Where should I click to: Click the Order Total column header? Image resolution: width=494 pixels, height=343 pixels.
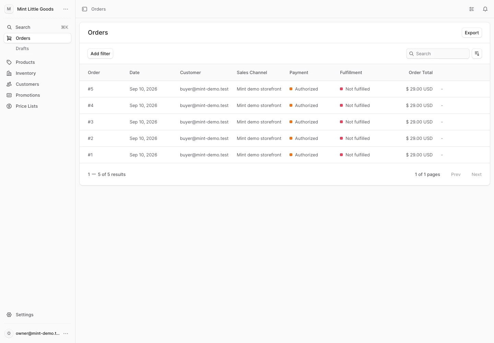pyautogui.click(x=421, y=72)
